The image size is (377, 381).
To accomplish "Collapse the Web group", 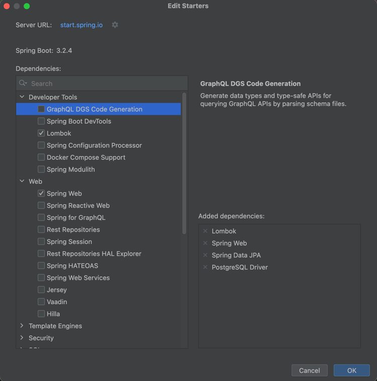I will (x=22, y=181).
